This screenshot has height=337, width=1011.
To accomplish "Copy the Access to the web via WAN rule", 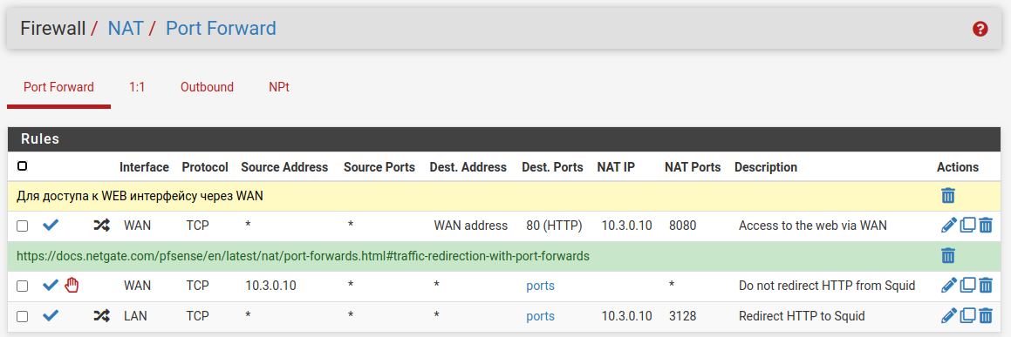I will pos(967,225).
